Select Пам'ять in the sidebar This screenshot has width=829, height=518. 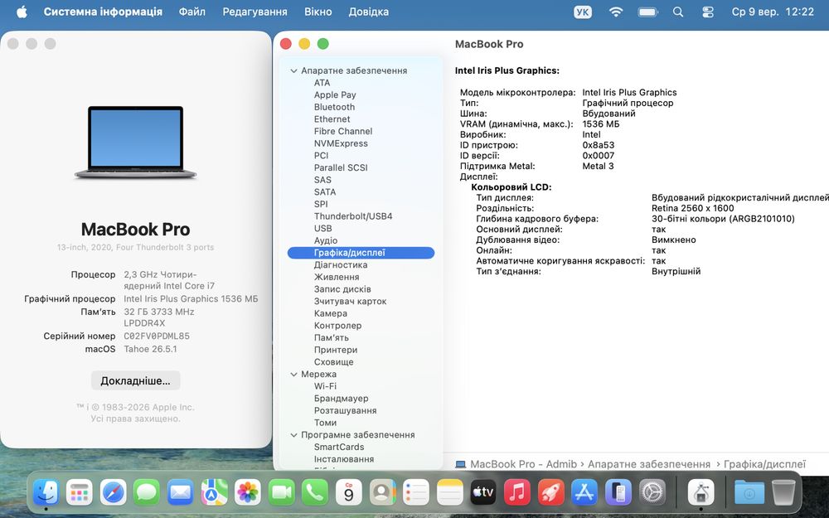pos(332,338)
